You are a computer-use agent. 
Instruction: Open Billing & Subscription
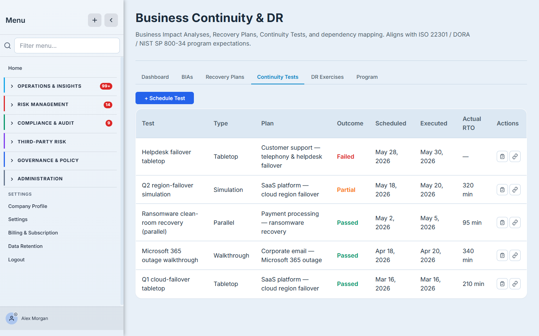pyautogui.click(x=33, y=233)
